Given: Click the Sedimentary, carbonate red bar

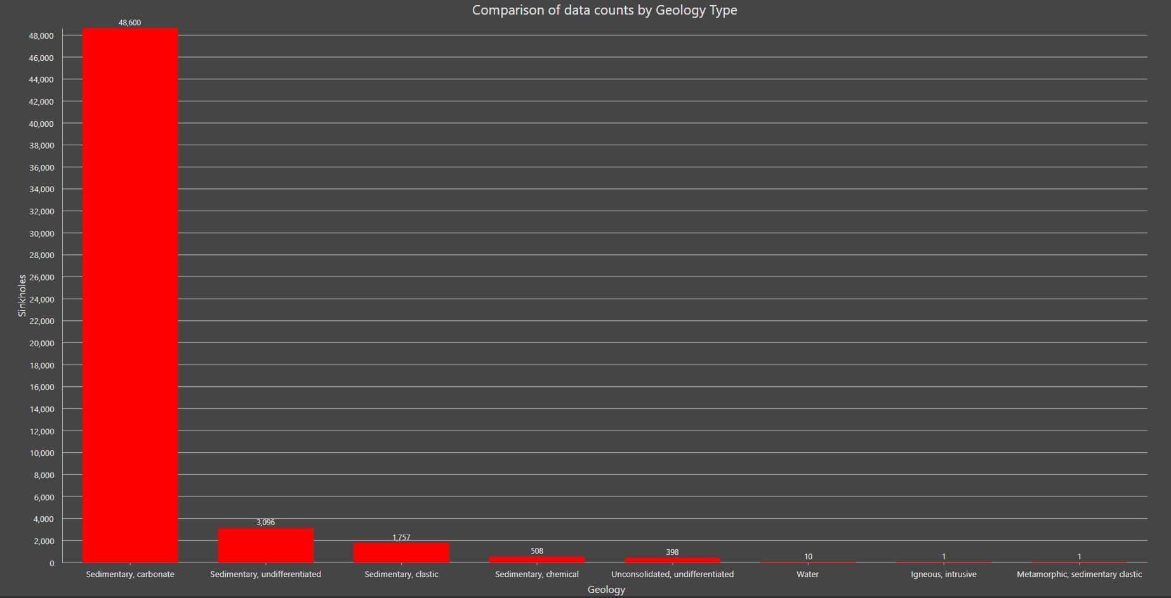Looking at the screenshot, I should [x=130, y=296].
